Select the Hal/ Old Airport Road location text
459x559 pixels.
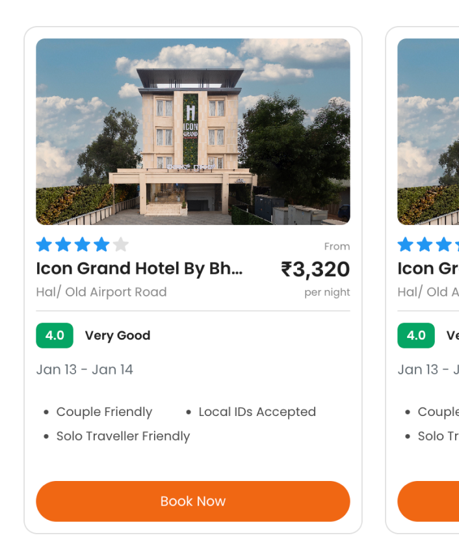(x=101, y=292)
